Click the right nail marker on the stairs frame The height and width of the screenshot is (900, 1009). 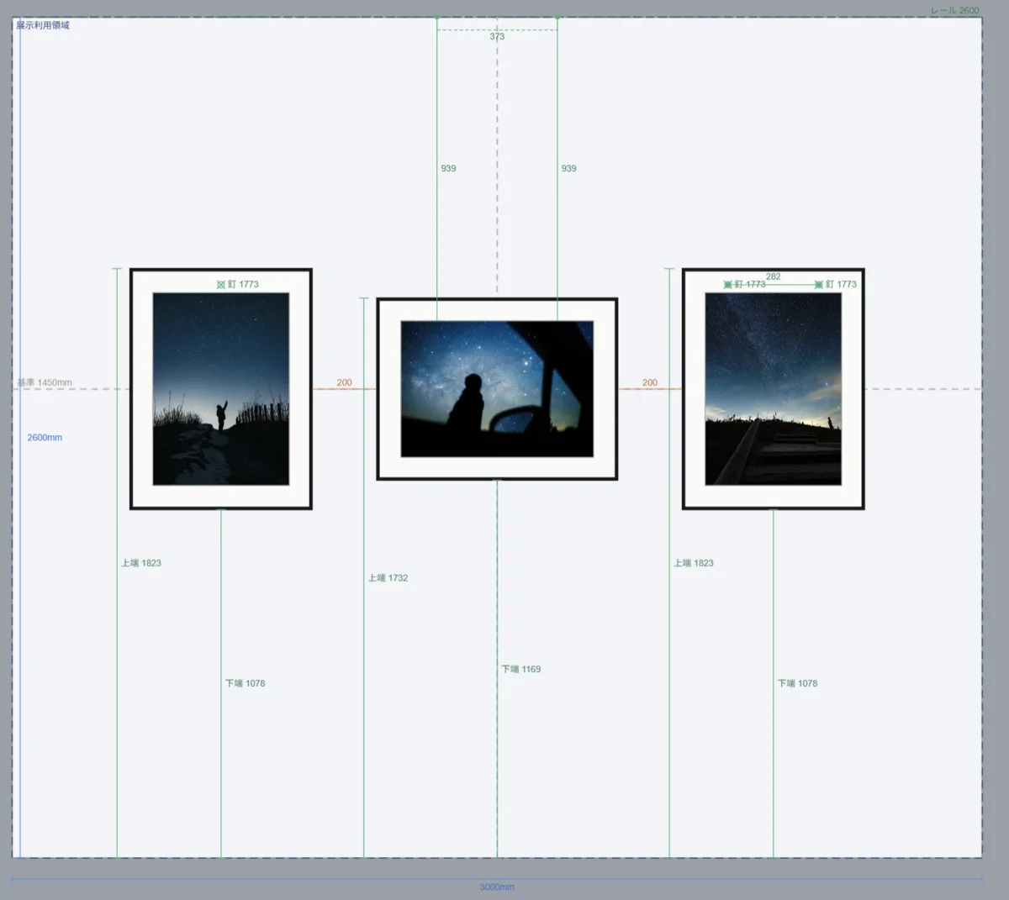coord(819,285)
